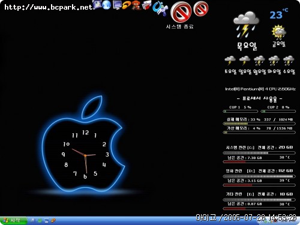The height and width of the screenshot is (225, 300).
Task: Click the red bar under 0.87 GB
Action: pyautogui.click(x=259, y=209)
